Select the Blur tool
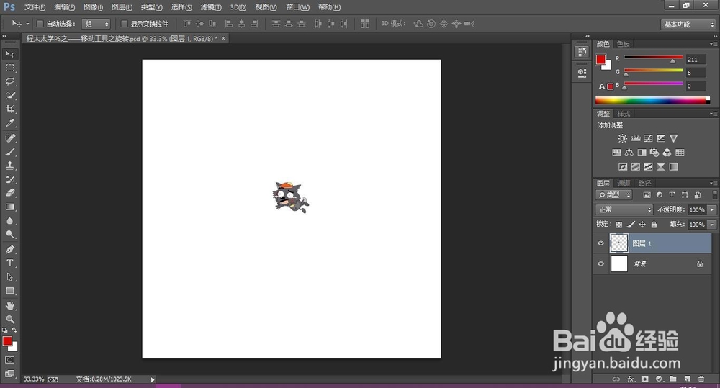Image resolution: width=720 pixels, height=388 pixels. tap(9, 221)
